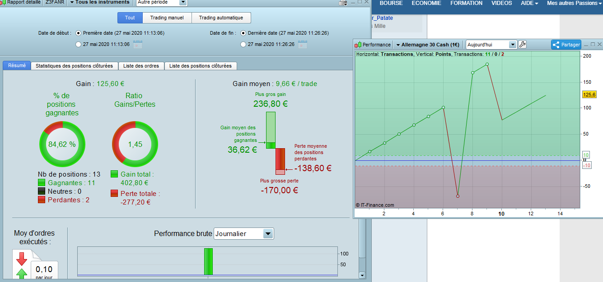The image size is (603, 282).
Task: Switch filter to Trading automatique
Action: 221,18
